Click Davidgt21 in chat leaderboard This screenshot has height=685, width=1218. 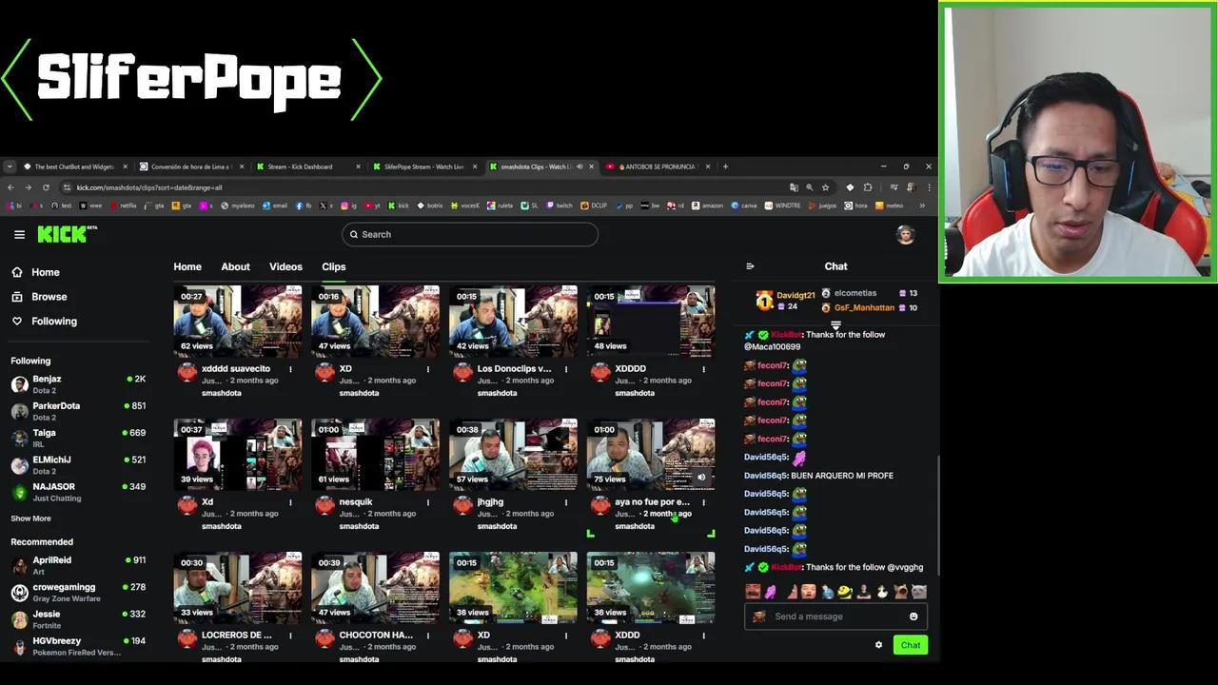click(796, 296)
